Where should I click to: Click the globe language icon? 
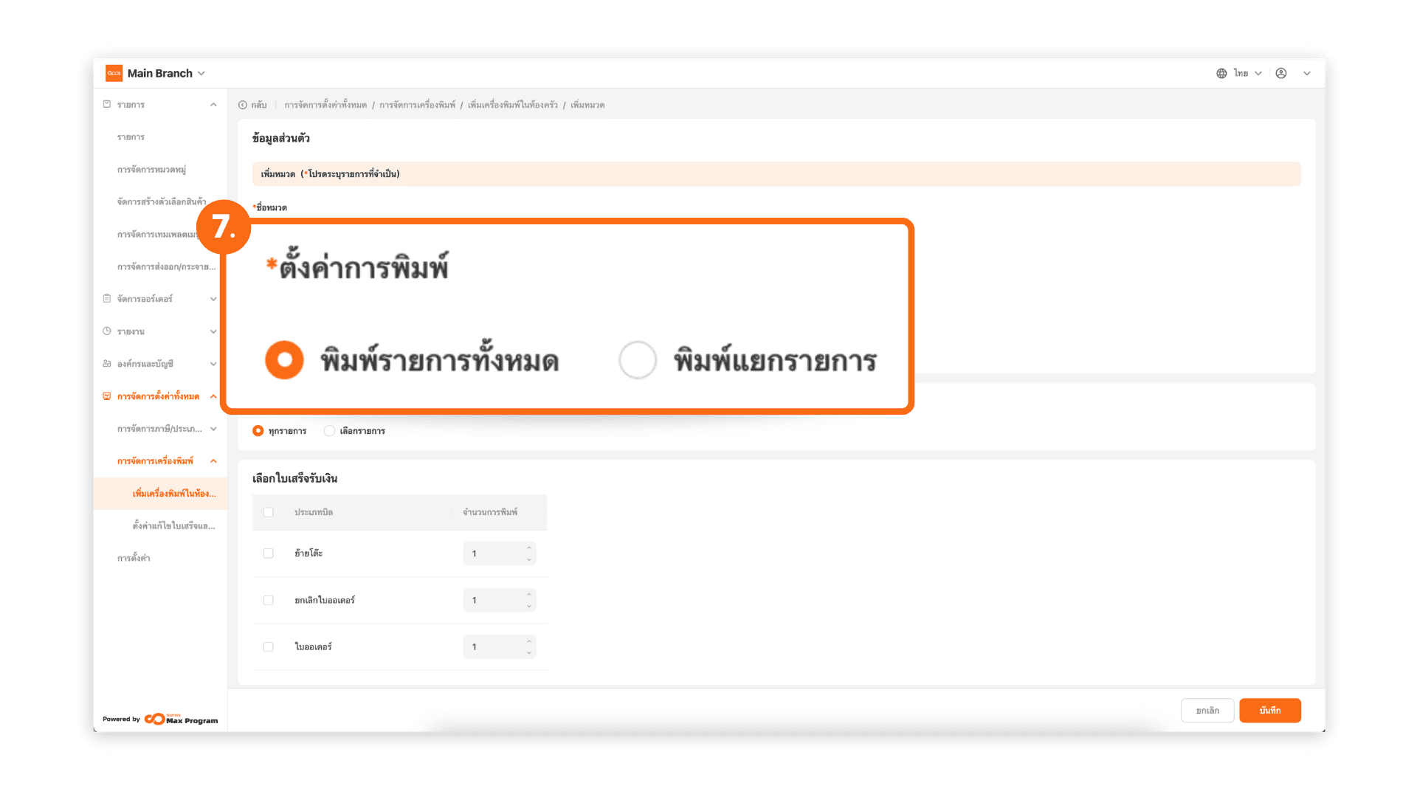[x=1221, y=73]
